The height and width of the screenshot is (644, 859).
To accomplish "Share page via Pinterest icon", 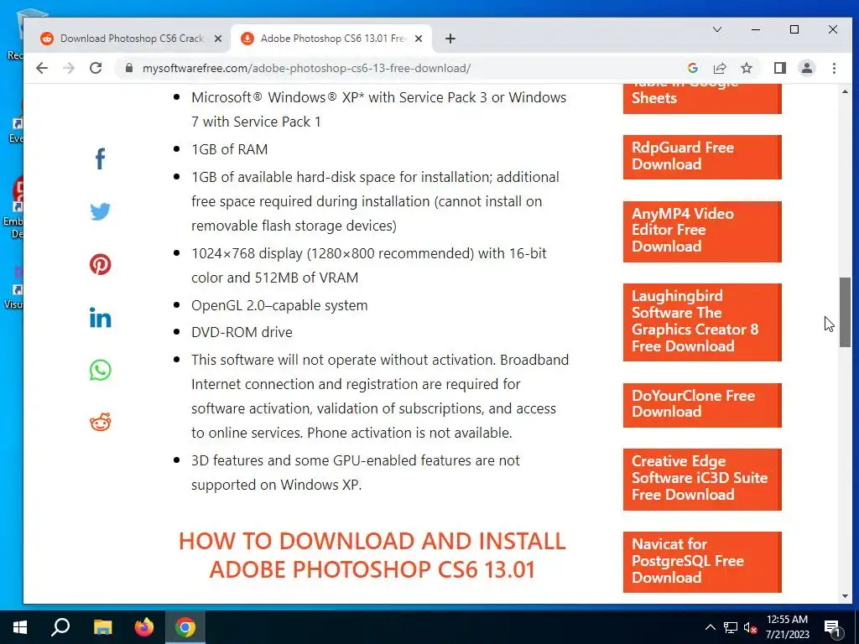I will point(101,264).
